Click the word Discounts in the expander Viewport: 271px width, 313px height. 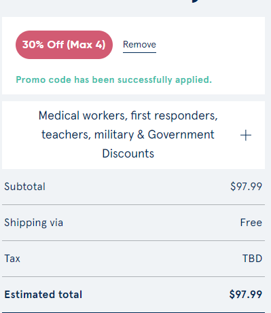click(x=128, y=153)
